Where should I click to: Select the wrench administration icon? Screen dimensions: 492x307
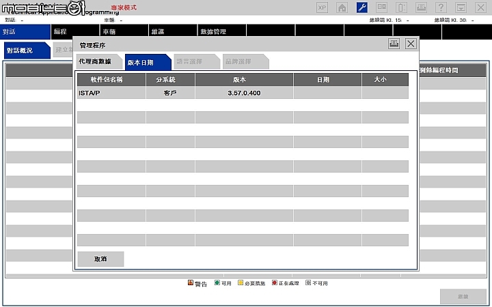(x=361, y=8)
